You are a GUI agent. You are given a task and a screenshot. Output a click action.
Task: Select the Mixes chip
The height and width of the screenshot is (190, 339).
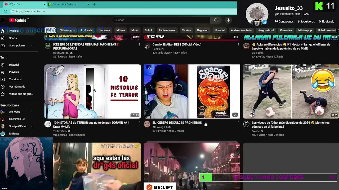(135, 30)
